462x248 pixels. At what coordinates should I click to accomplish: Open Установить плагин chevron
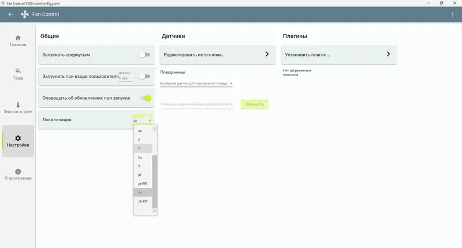point(388,54)
